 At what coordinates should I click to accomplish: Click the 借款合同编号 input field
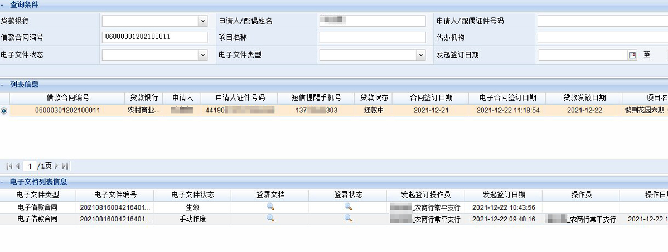pyautogui.click(x=154, y=37)
